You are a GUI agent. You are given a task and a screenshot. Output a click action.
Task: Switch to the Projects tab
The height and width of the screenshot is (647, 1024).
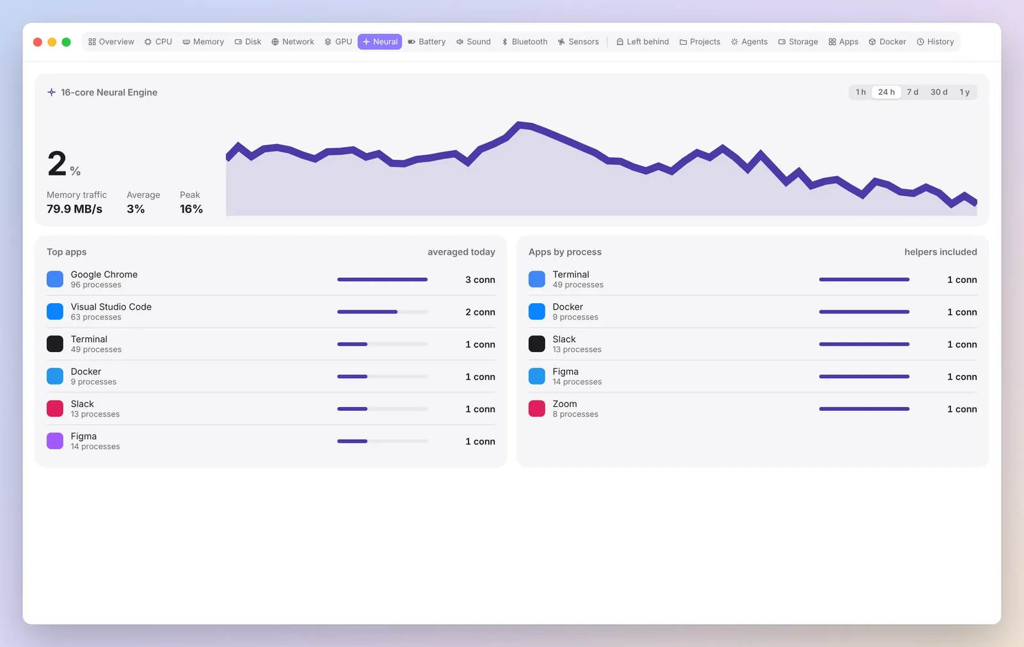(x=700, y=42)
